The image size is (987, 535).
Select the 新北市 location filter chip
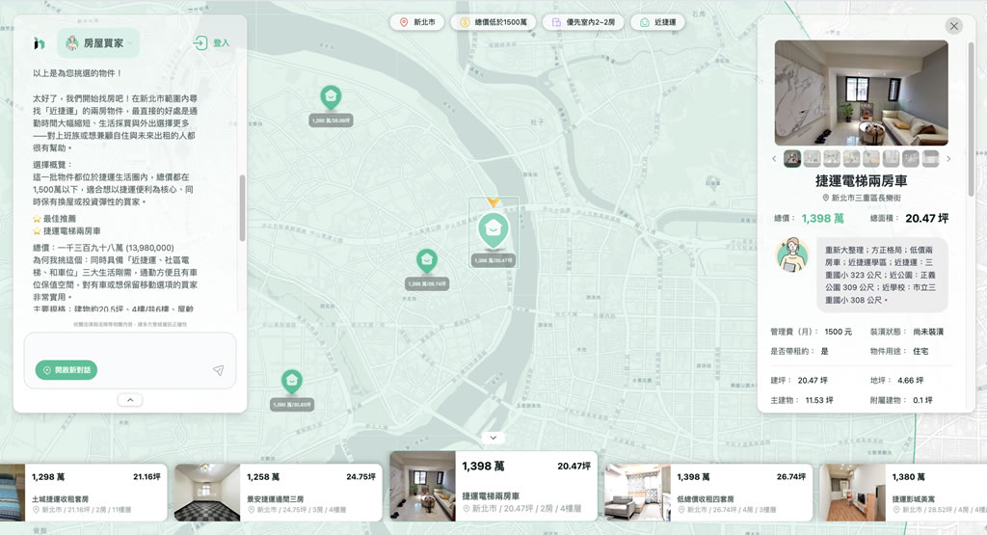pyautogui.click(x=417, y=22)
